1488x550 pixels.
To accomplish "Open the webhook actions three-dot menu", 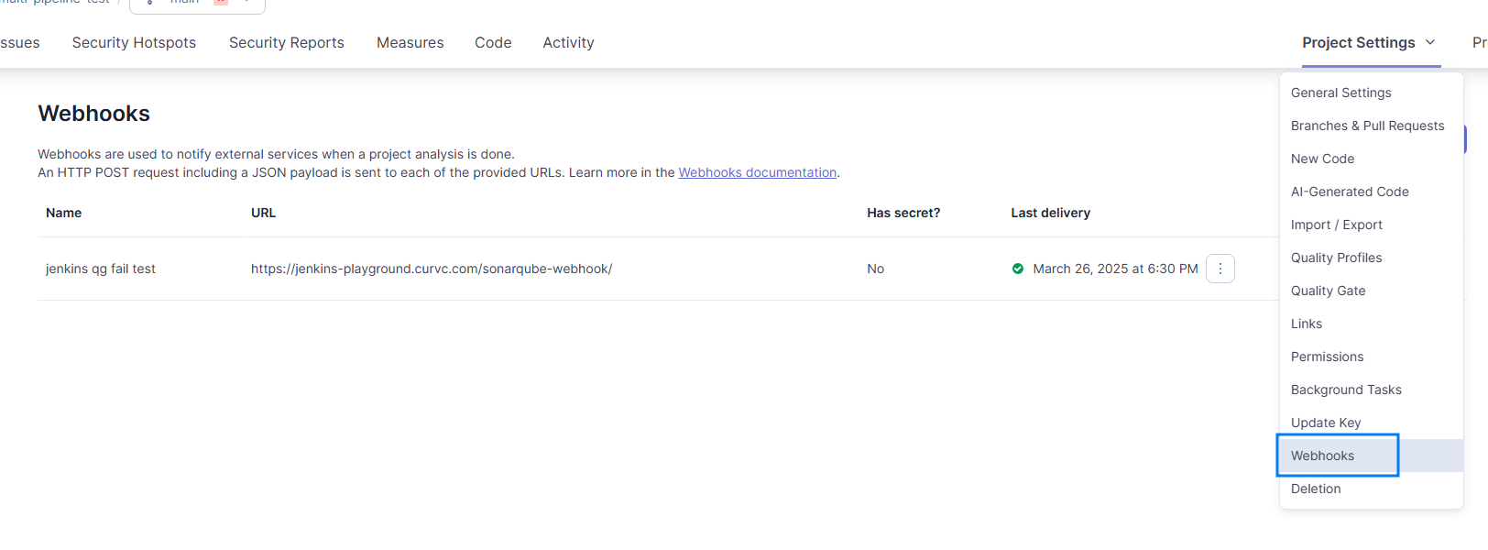I will tap(1220, 269).
